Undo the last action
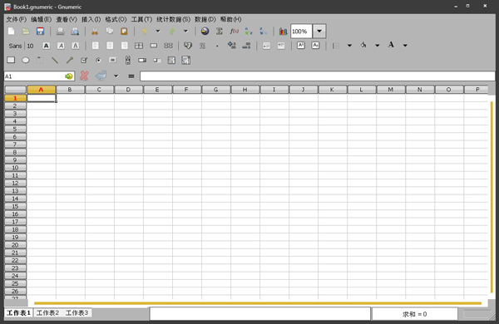This screenshot has width=499, height=324. pyautogui.click(x=144, y=32)
